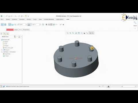Switch to the Annotate ribbon tab
The width and height of the screenshot is (138, 103).
click(22, 19)
